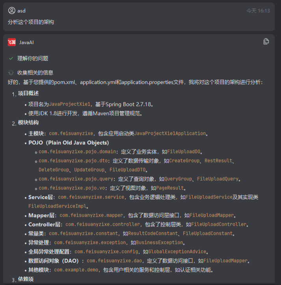Click the class name FileUploadDTO
The image size is (281, 285).
[x=127, y=170]
